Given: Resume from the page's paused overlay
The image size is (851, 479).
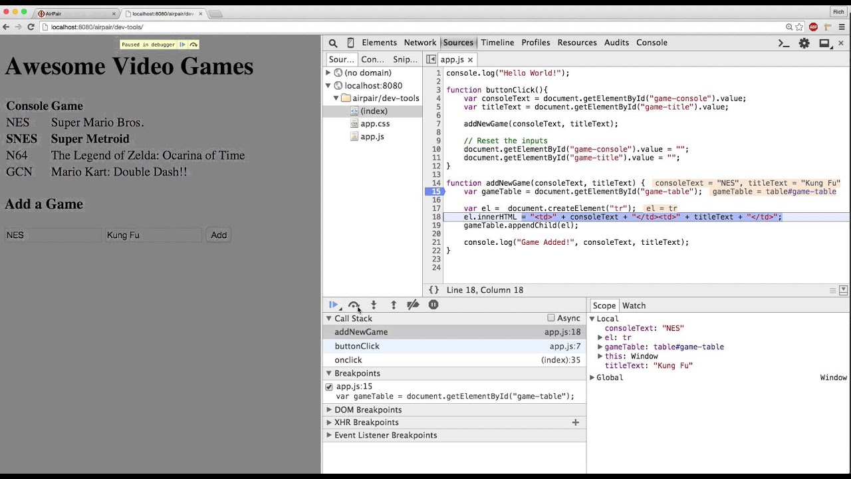Looking at the screenshot, I should 182,45.
